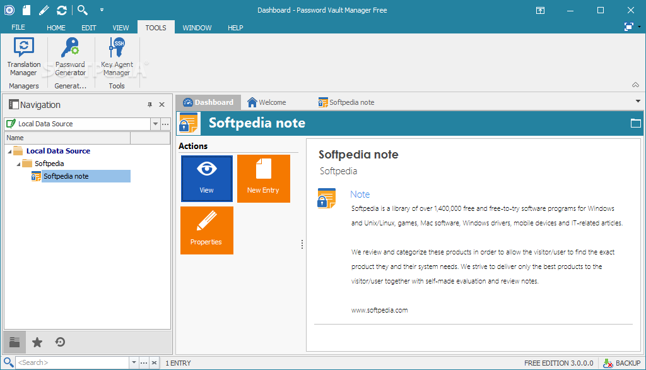Show the vault folder view icon
The width and height of the screenshot is (646, 370).
15,342
